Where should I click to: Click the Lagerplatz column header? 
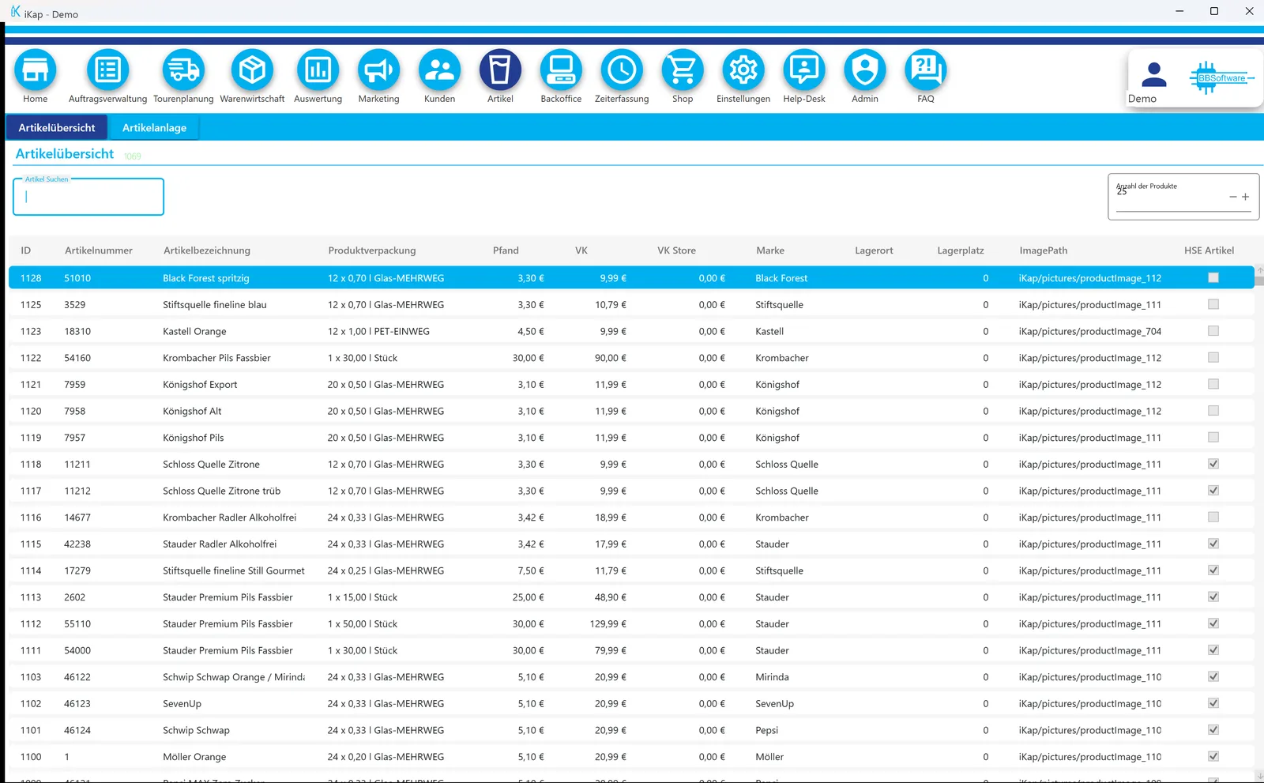click(961, 250)
